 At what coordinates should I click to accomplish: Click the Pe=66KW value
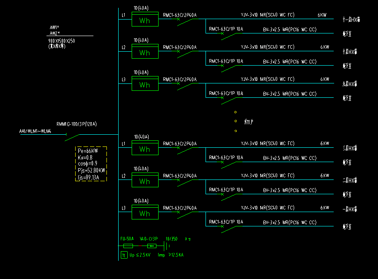[88, 151]
